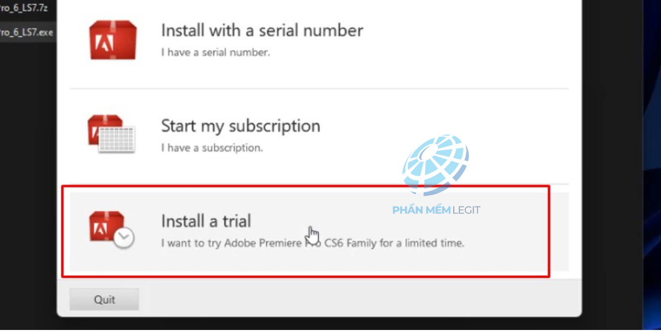Click the calendar grid on subscription icon

116,139
